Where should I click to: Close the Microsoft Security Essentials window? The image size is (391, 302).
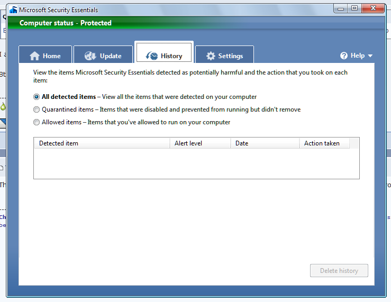pos(373,8)
